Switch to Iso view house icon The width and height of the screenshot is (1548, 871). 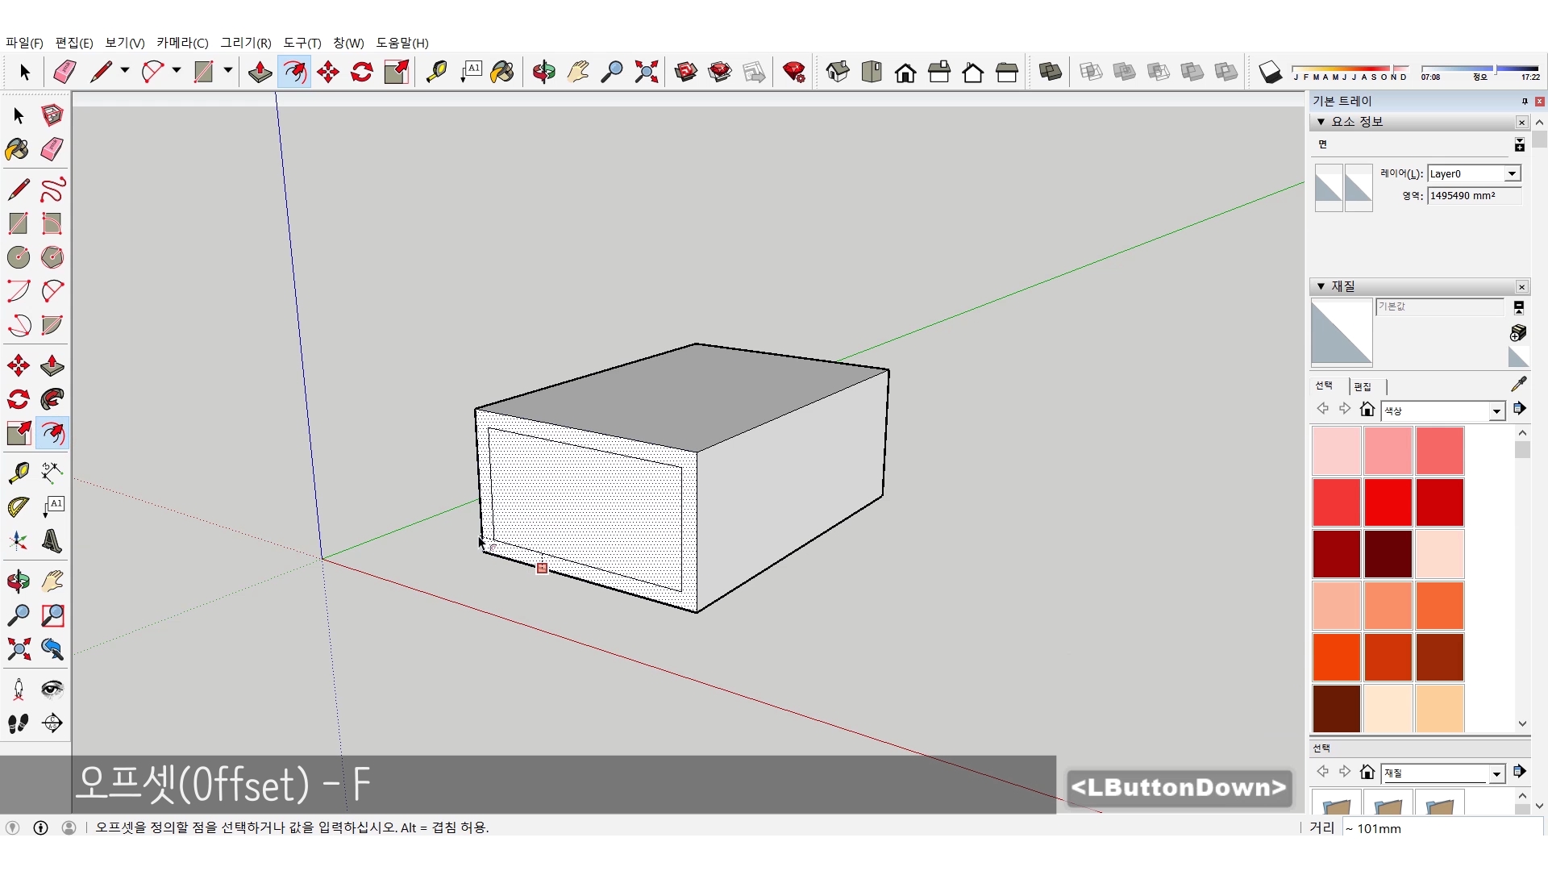point(838,72)
